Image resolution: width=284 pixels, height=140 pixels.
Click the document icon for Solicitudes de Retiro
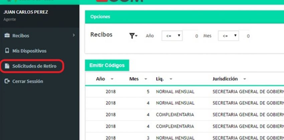(7, 66)
